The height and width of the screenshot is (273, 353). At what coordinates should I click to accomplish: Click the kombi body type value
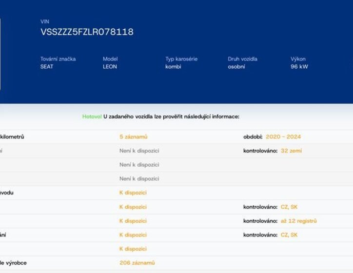[173, 67]
